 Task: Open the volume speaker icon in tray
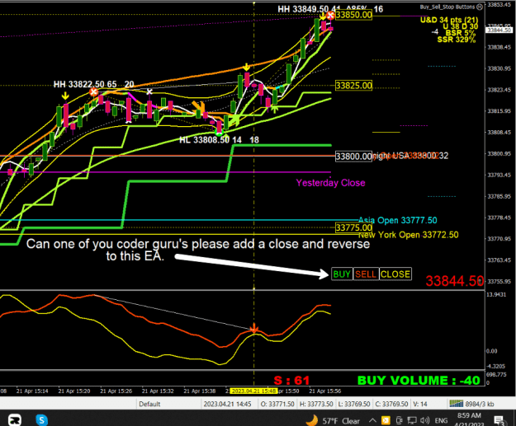click(x=425, y=420)
